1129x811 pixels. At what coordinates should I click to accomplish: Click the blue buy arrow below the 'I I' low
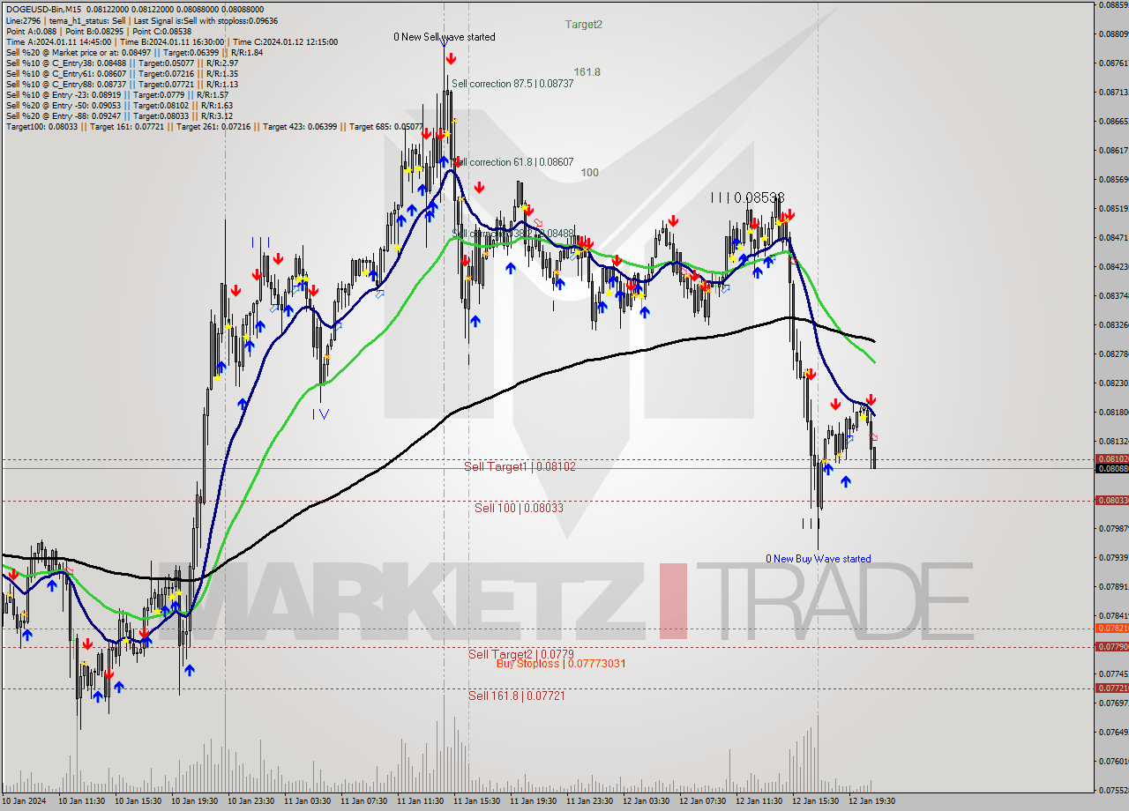[x=846, y=481]
